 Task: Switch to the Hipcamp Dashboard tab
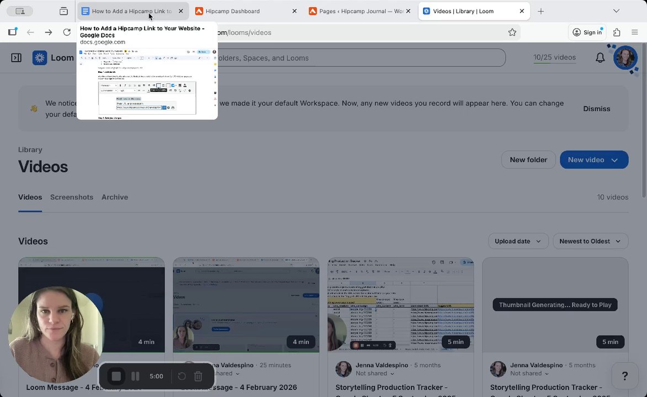tap(247, 11)
